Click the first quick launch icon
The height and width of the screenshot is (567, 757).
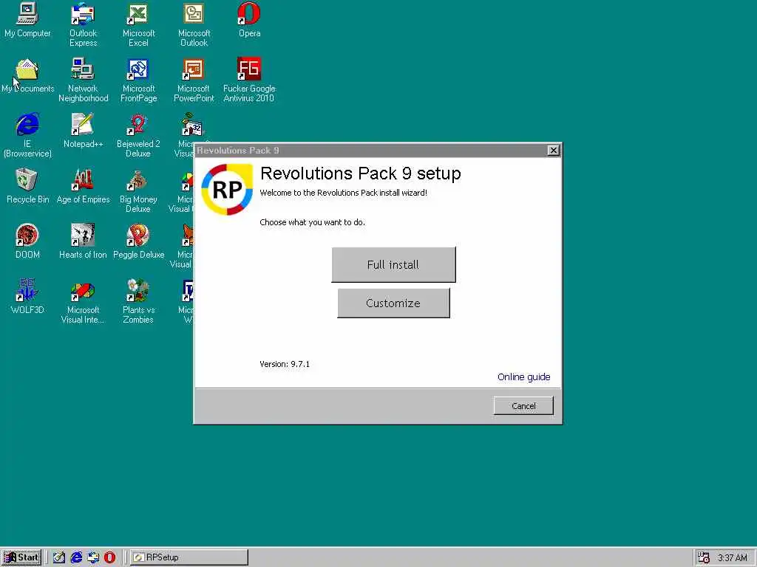tap(59, 557)
